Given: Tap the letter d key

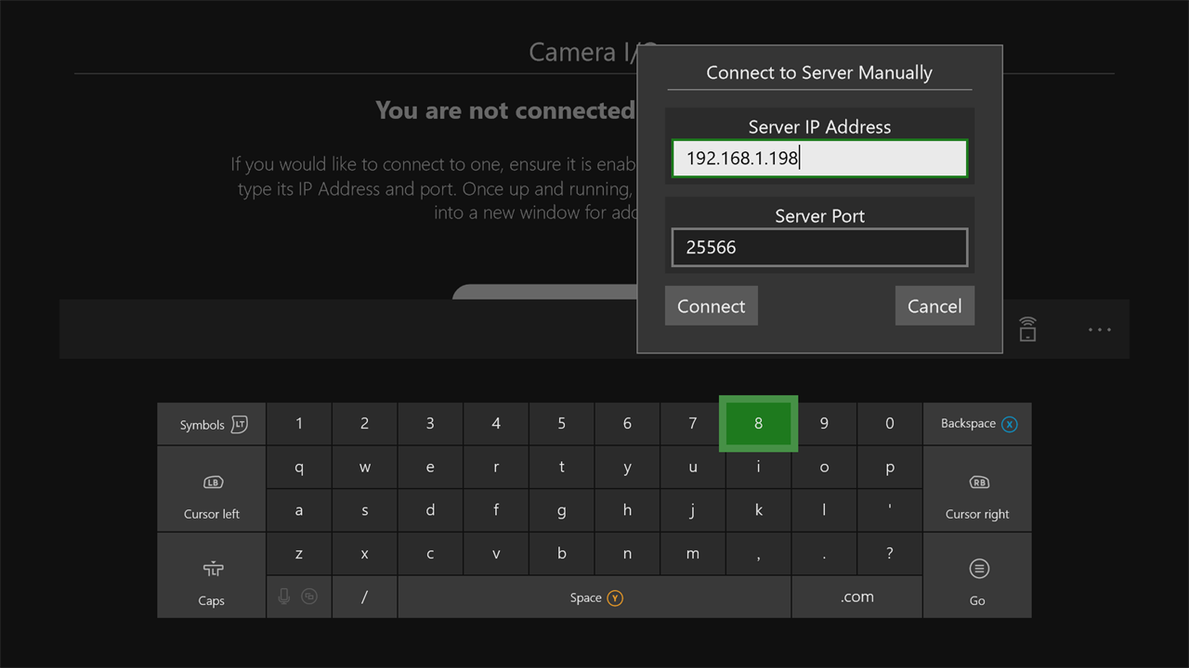Looking at the screenshot, I should pos(430,510).
